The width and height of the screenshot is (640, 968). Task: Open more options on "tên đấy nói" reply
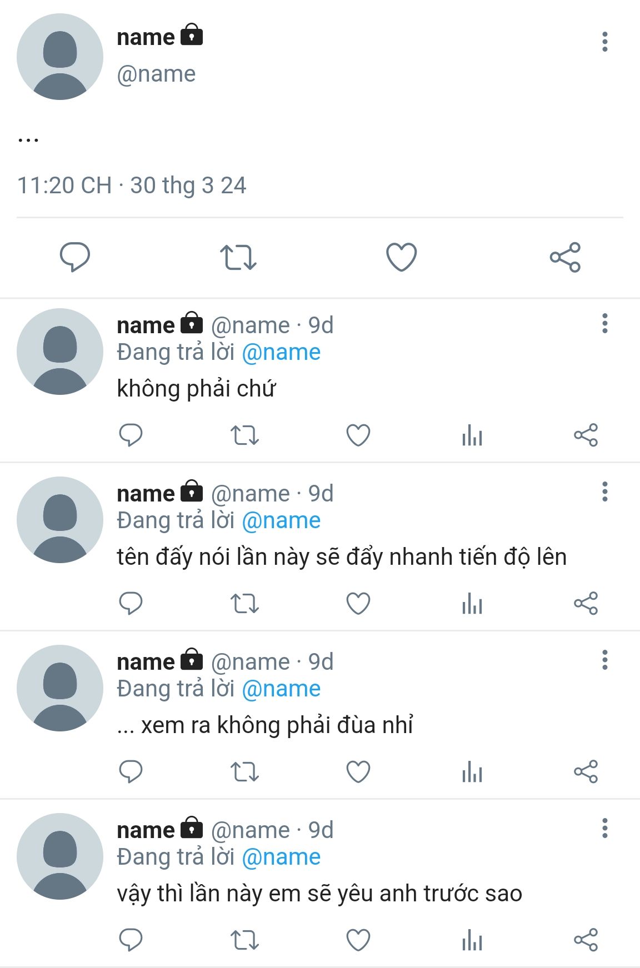tap(604, 491)
